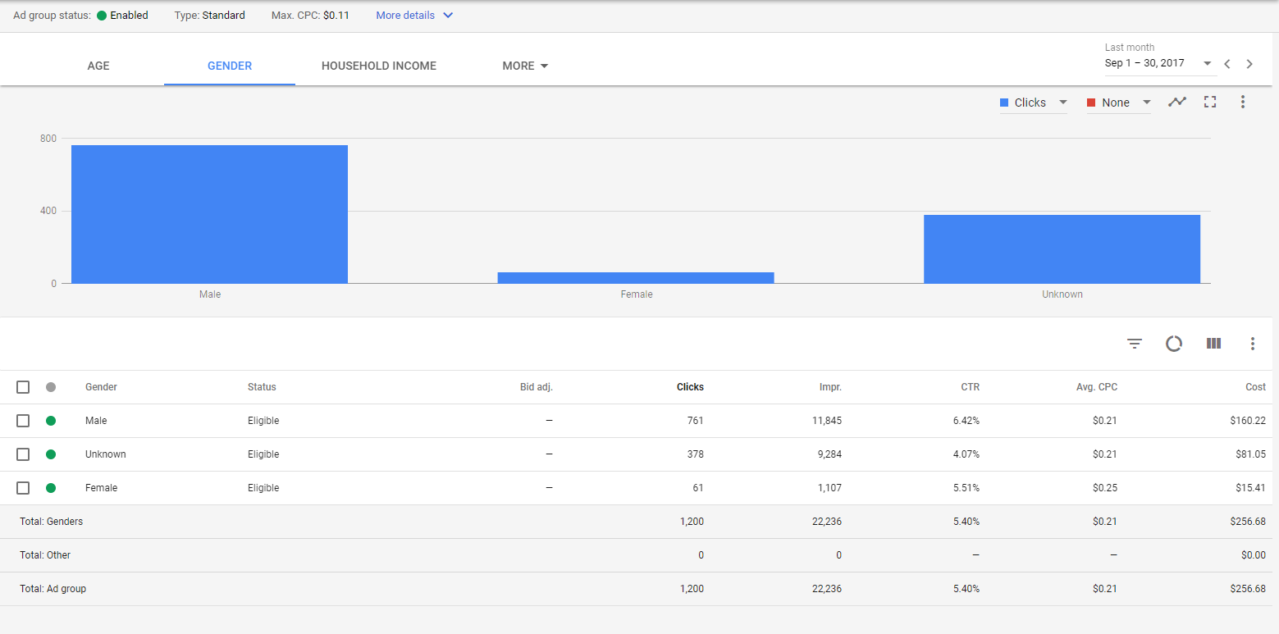Click the Male clicks value 761
This screenshot has width=1279, height=634.
coord(696,421)
